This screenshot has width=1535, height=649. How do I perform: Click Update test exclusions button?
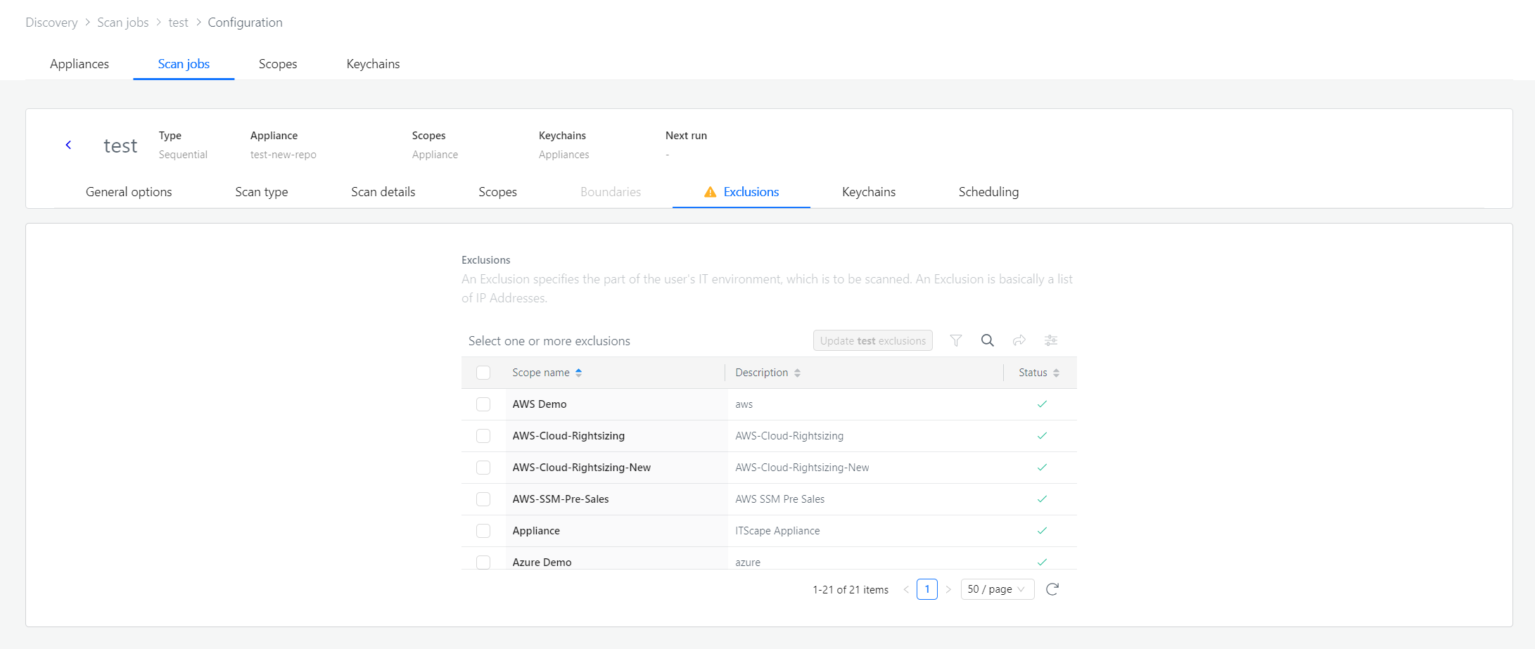click(872, 340)
